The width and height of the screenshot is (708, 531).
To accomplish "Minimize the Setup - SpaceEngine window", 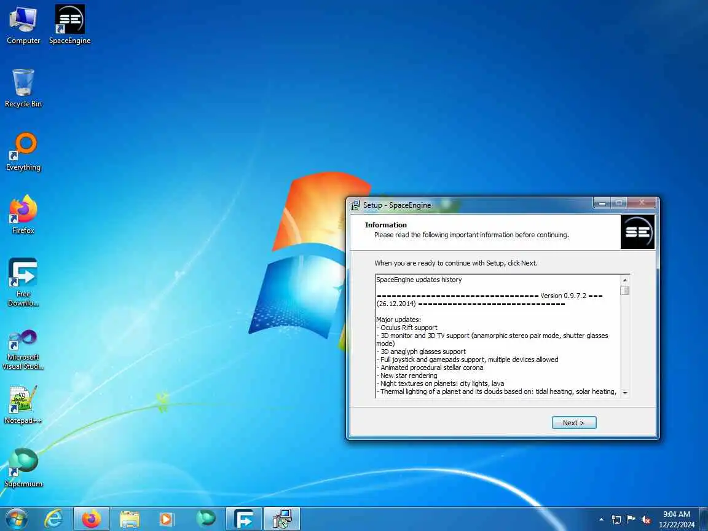I will click(x=602, y=203).
